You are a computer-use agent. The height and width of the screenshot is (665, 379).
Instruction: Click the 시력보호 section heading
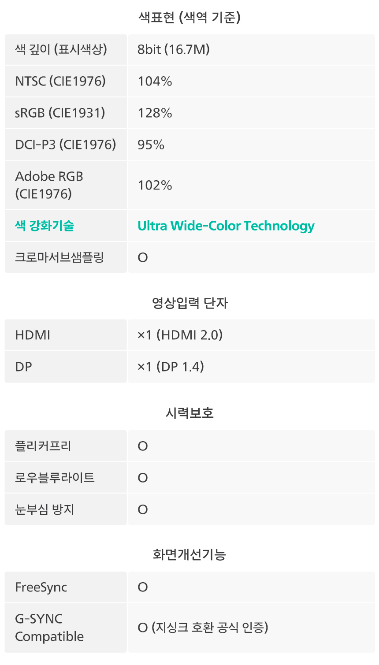click(189, 413)
